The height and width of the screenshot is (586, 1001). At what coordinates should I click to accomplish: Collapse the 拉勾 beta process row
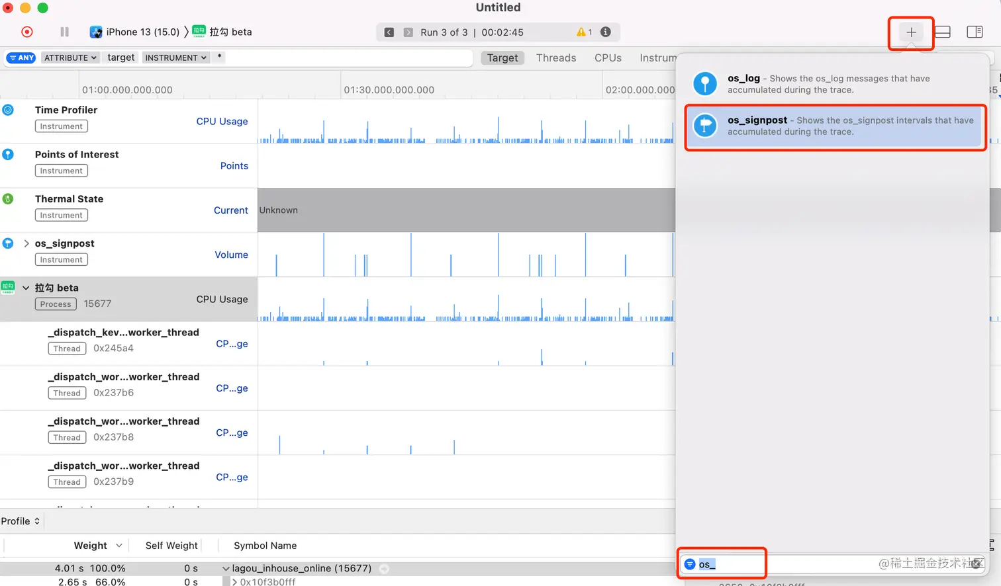(x=26, y=288)
